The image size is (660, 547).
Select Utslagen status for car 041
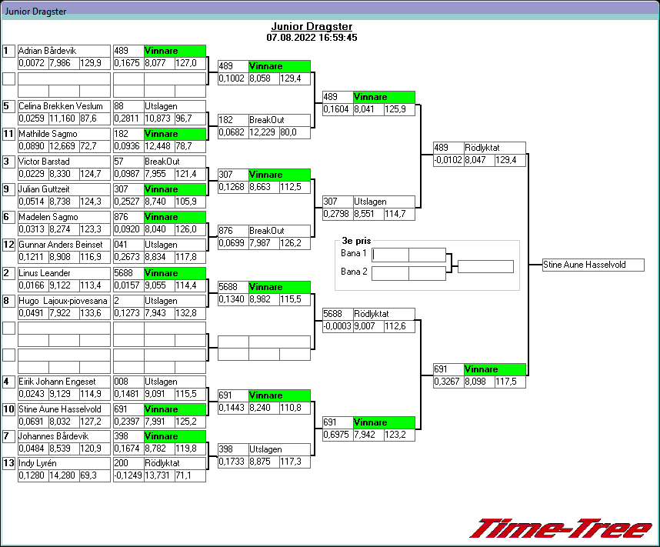click(x=175, y=245)
